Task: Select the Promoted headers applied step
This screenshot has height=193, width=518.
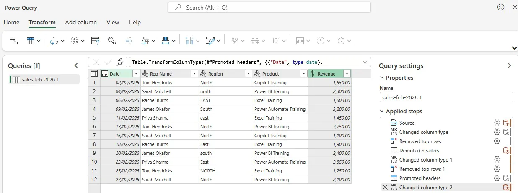Action: 420,178
